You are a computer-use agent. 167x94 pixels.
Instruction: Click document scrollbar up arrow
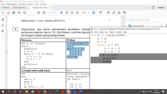[x=122, y=17]
